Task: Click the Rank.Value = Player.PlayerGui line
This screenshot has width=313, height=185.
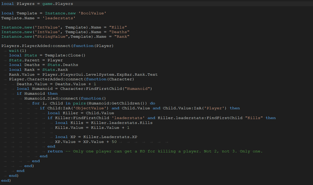Action: (x=83, y=74)
